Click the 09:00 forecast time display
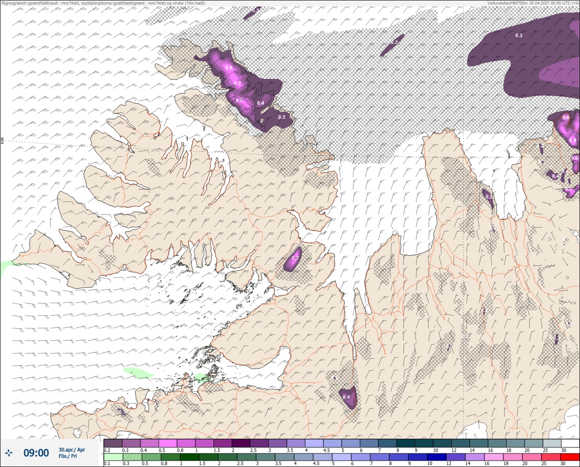 point(36,453)
